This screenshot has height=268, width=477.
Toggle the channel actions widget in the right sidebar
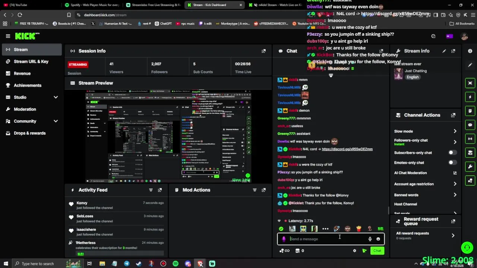470,153
